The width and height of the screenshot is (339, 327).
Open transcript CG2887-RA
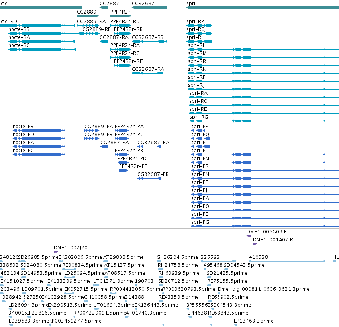(114, 37)
